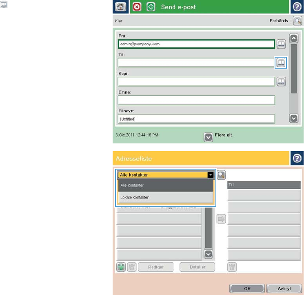This screenshot has width=304, height=295.
Task: Expand Flere alt. options arrow
Action: click(x=208, y=137)
